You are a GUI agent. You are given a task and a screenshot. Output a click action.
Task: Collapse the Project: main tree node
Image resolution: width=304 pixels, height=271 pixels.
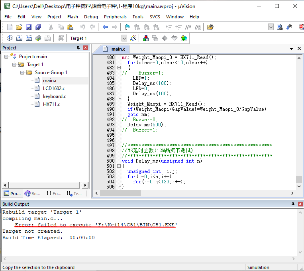coord(6,57)
